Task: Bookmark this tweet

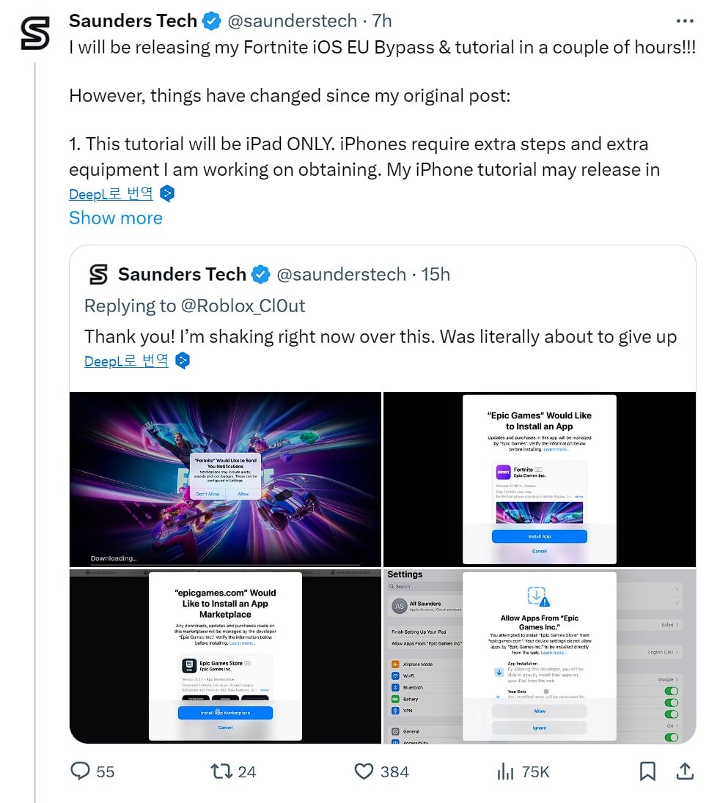Action: (x=647, y=771)
